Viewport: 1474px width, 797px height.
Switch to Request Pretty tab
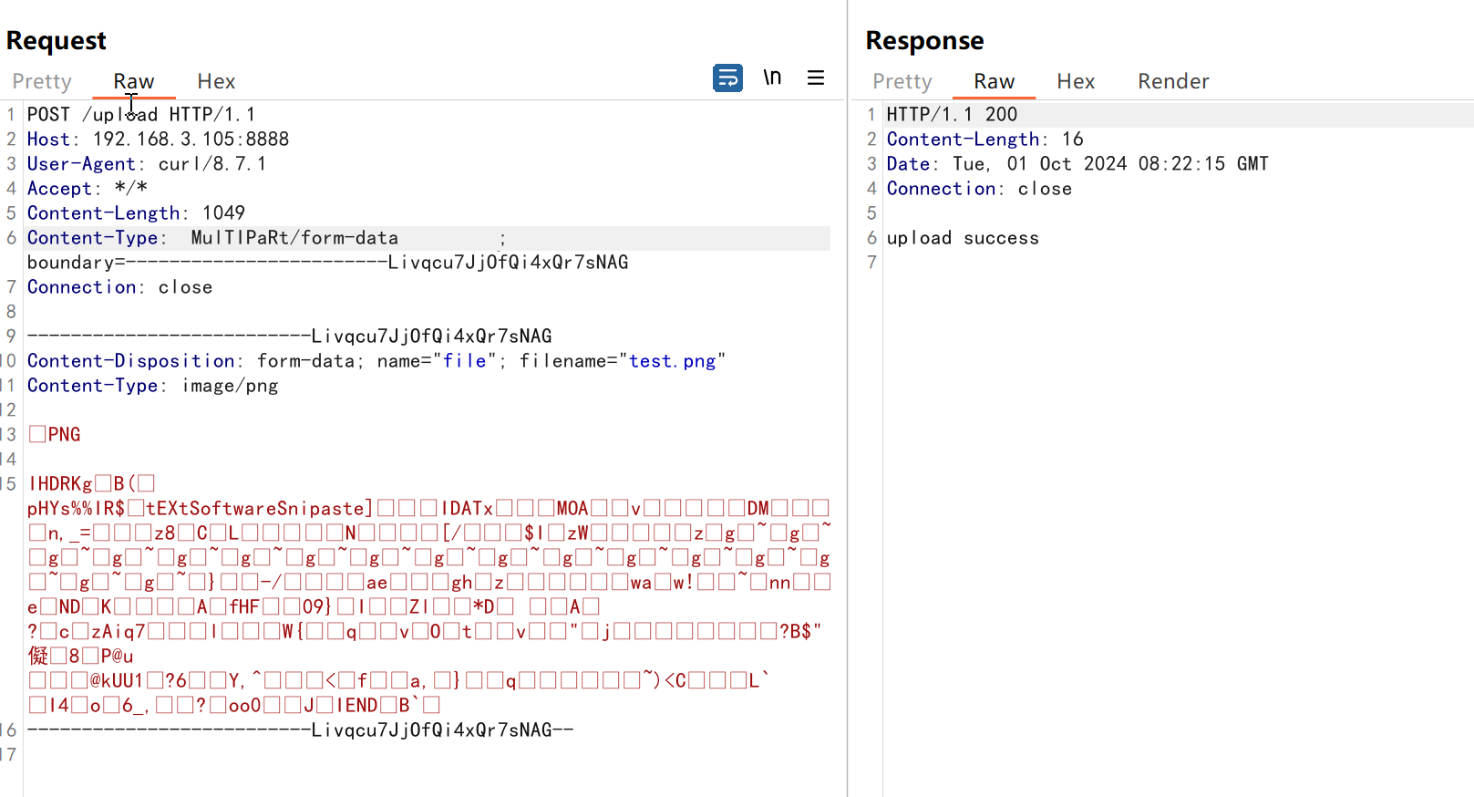click(42, 81)
